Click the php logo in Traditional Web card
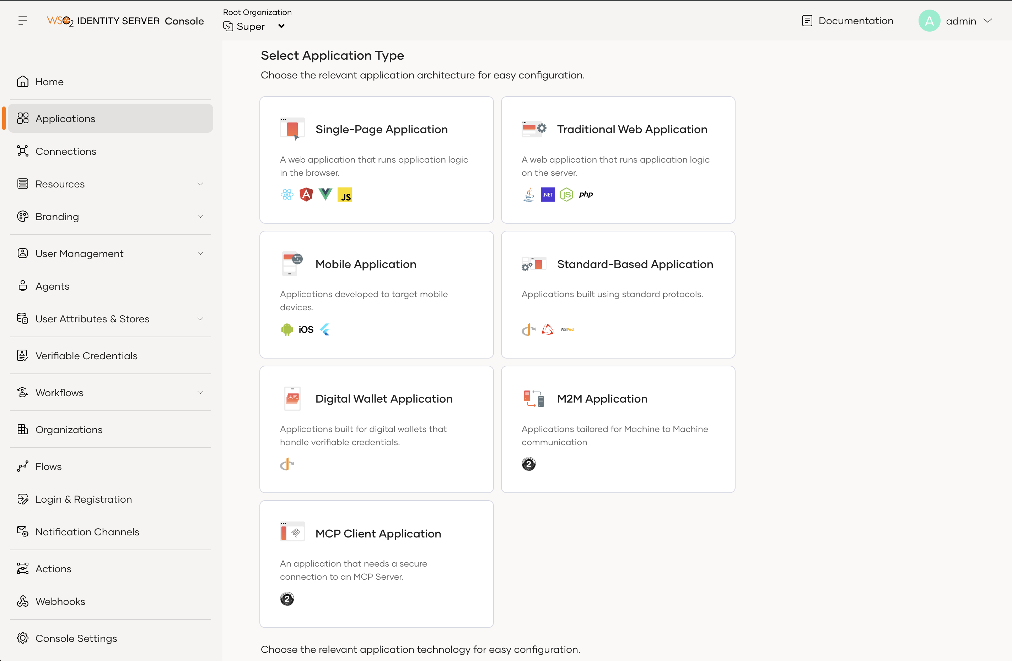The width and height of the screenshot is (1012, 661). (x=586, y=195)
